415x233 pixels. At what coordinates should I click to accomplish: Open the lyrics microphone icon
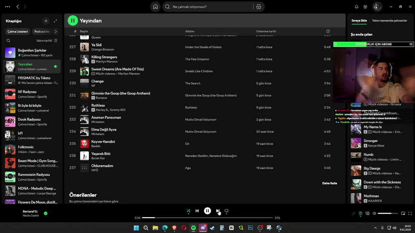354,214
